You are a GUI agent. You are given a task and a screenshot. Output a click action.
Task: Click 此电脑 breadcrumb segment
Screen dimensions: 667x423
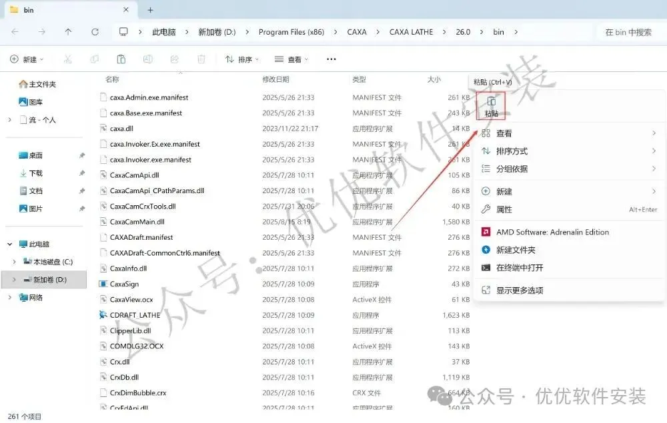pos(164,32)
